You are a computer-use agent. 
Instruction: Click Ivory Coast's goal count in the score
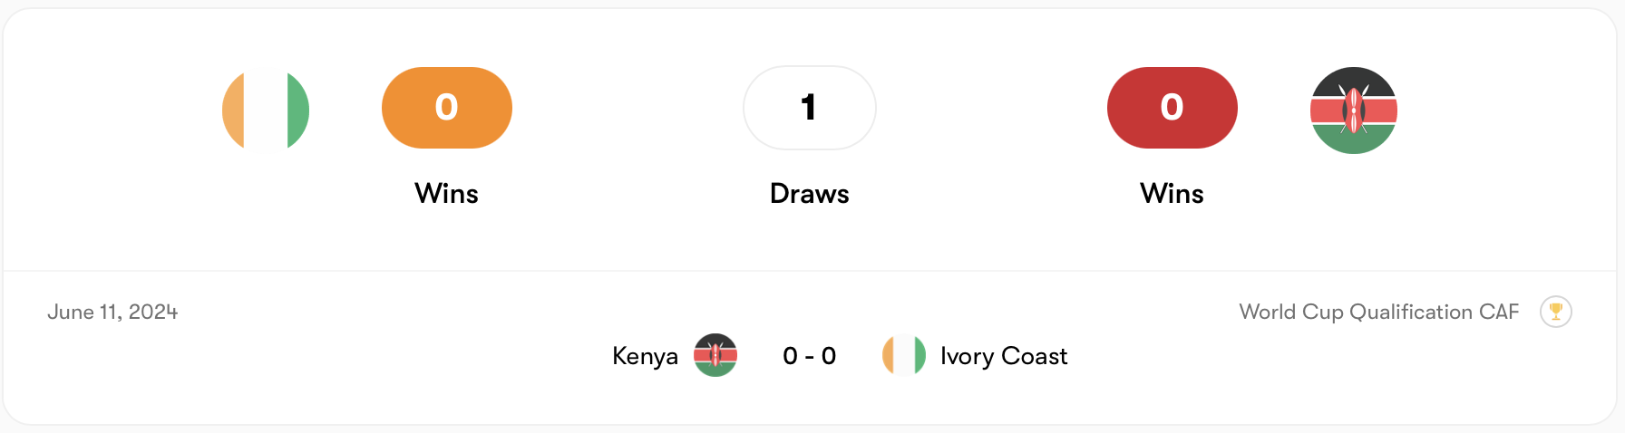pyautogui.click(x=829, y=356)
